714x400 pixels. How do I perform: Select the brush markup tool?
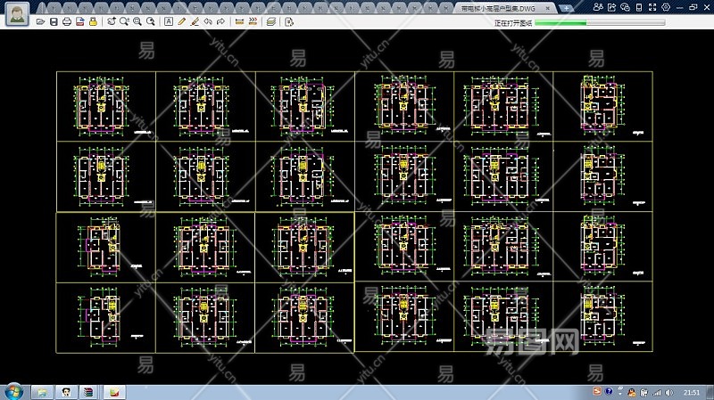coord(195,21)
